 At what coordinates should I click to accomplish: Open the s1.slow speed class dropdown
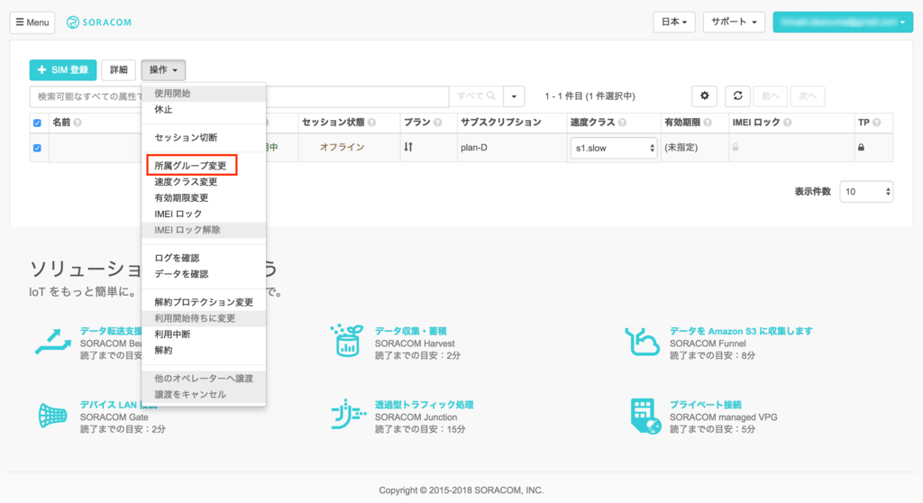(x=613, y=148)
